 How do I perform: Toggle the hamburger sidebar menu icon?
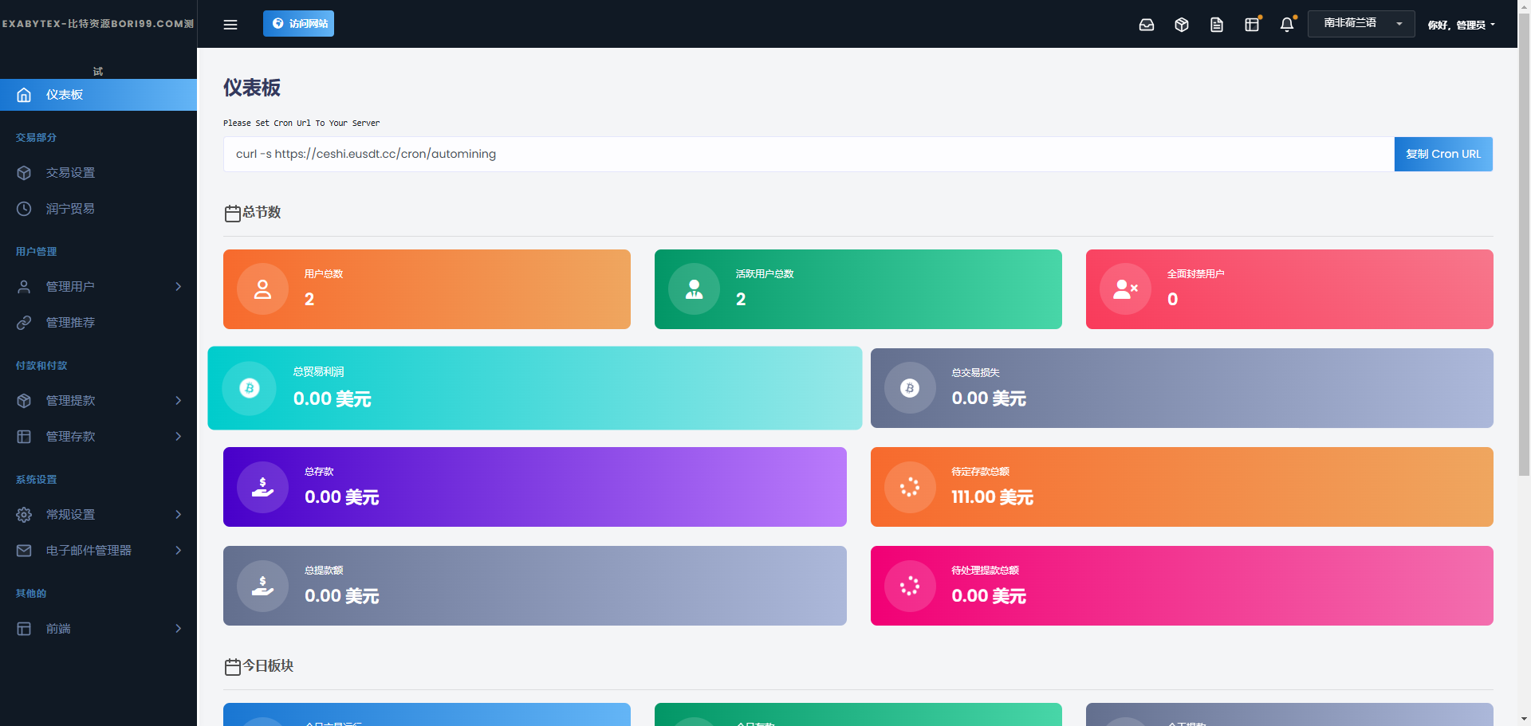coord(230,24)
